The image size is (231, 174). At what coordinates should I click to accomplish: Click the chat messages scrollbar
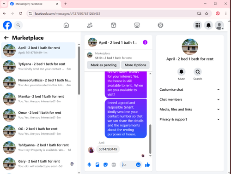150,139
